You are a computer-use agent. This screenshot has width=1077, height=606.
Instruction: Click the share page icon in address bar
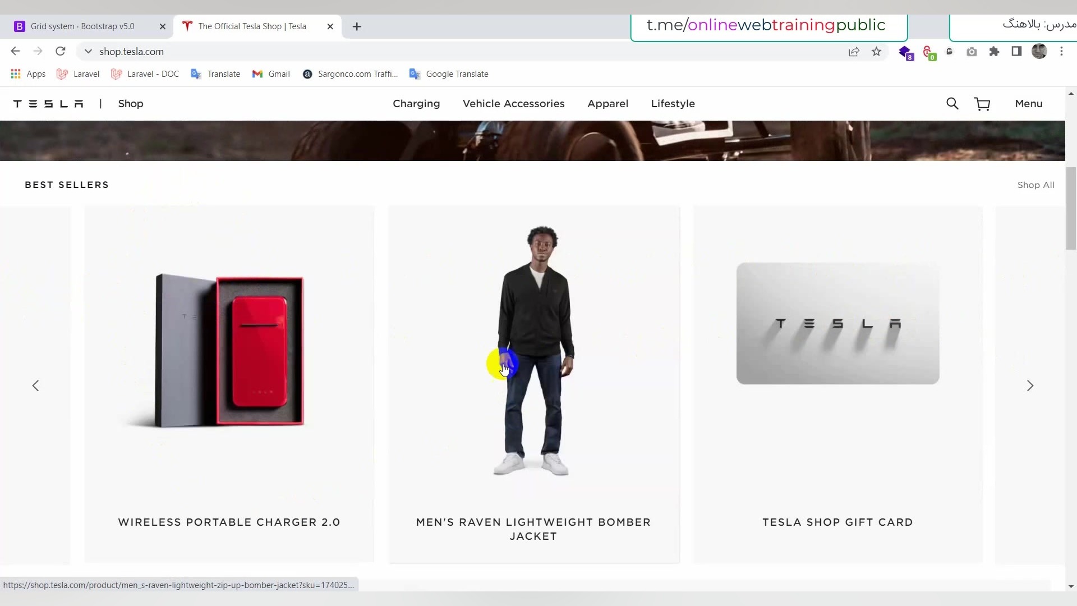pyautogui.click(x=854, y=52)
